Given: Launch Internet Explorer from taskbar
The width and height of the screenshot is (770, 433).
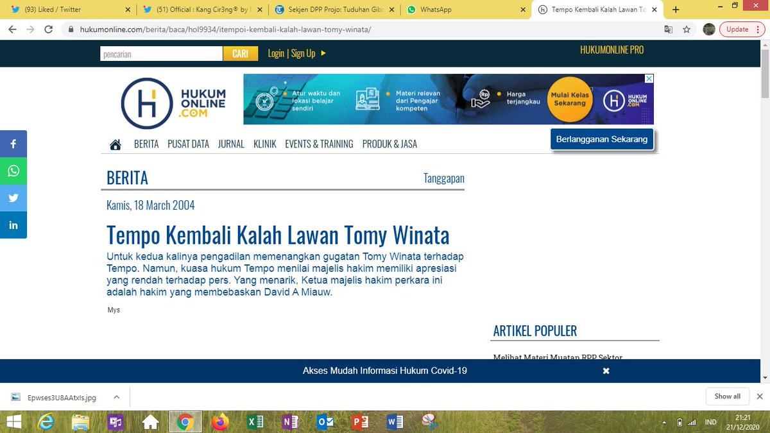Looking at the screenshot, I should [x=46, y=422].
